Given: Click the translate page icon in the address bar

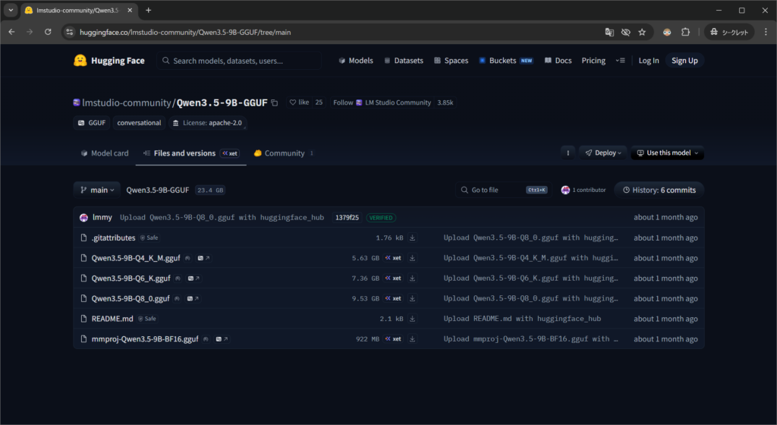Looking at the screenshot, I should point(609,33).
